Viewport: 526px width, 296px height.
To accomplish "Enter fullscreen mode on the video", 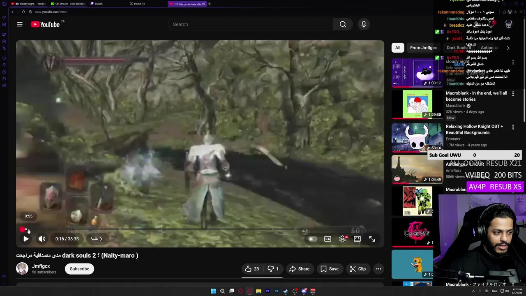I will point(372,239).
